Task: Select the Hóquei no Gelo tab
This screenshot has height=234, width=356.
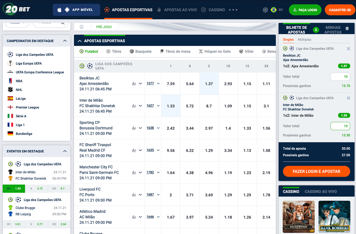Action: [215, 51]
